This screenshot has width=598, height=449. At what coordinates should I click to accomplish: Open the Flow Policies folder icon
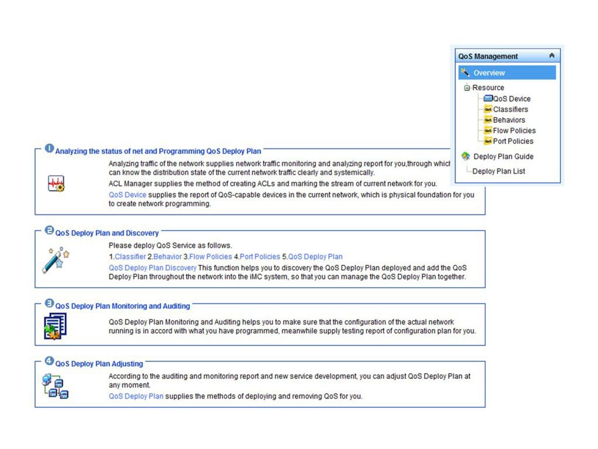488,130
